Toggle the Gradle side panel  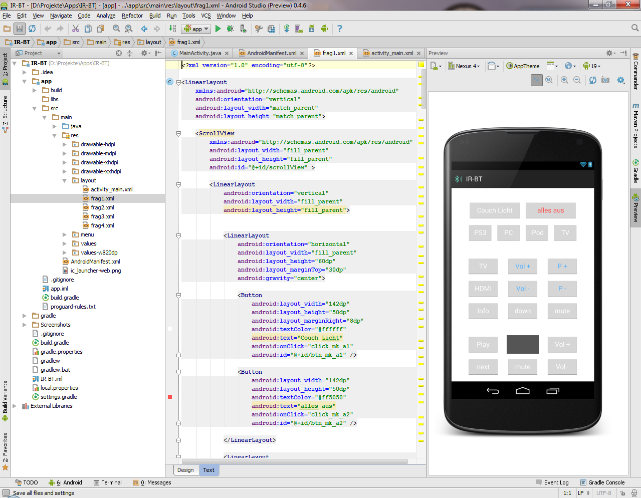click(635, 171)
